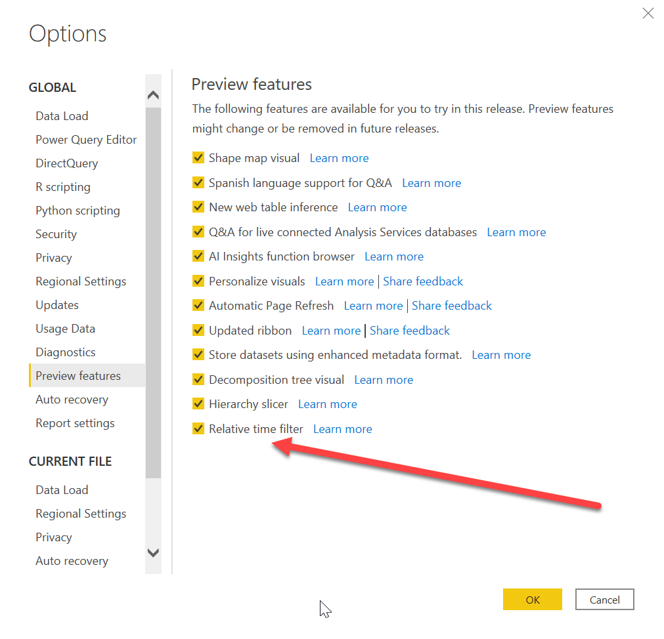Open Learn more for Updated ribbon
Screen dimensions: 664x639
331,330
